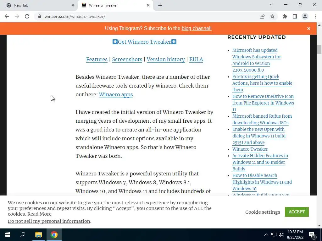This screenshot has height=241, width=322.
Task: Share this page using the share icon
Action: click(x=262, y=16)
